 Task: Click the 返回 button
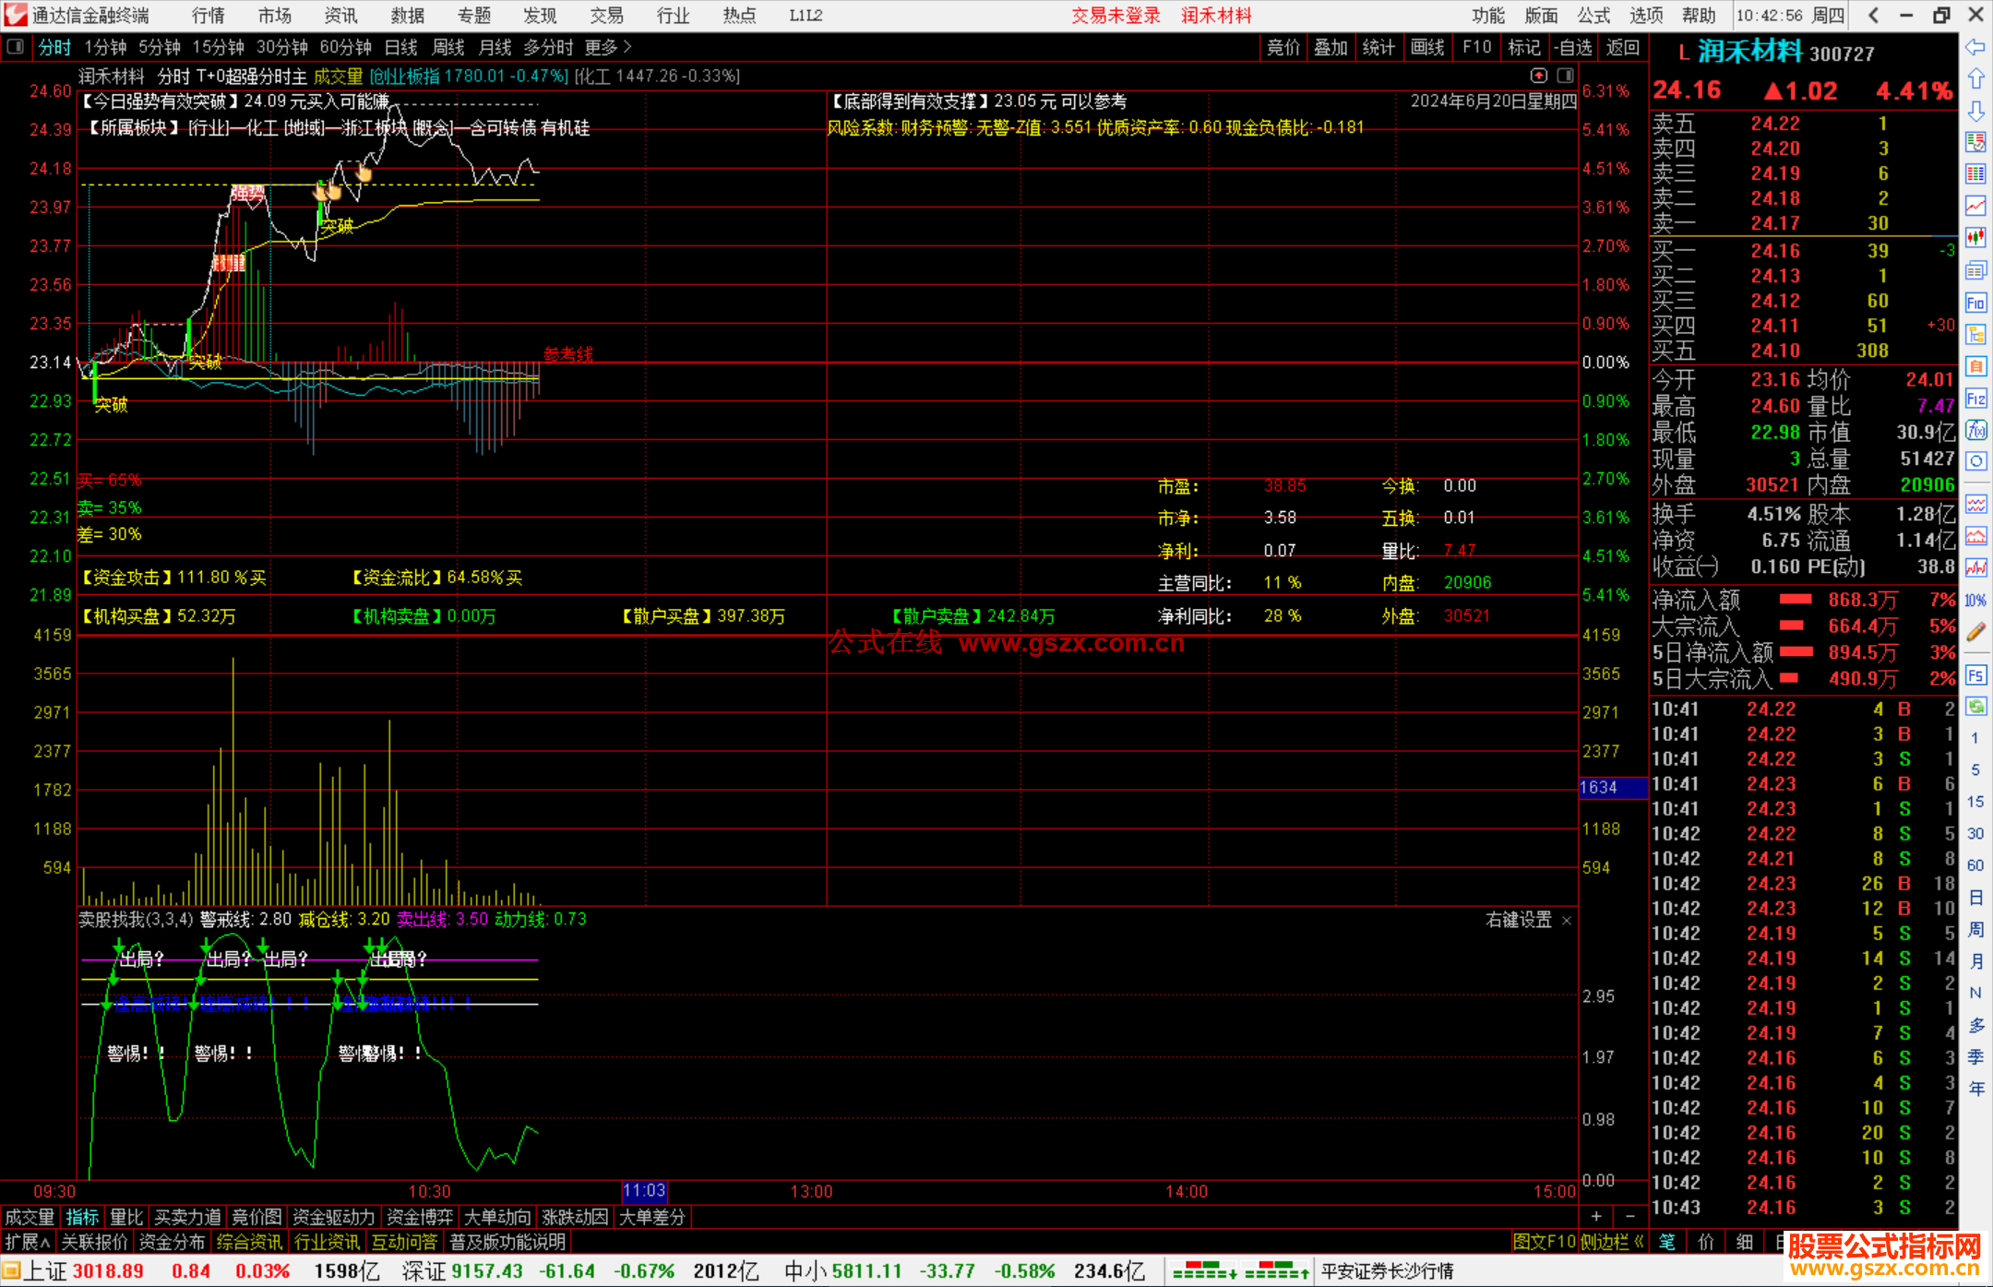pos(1622,47)
